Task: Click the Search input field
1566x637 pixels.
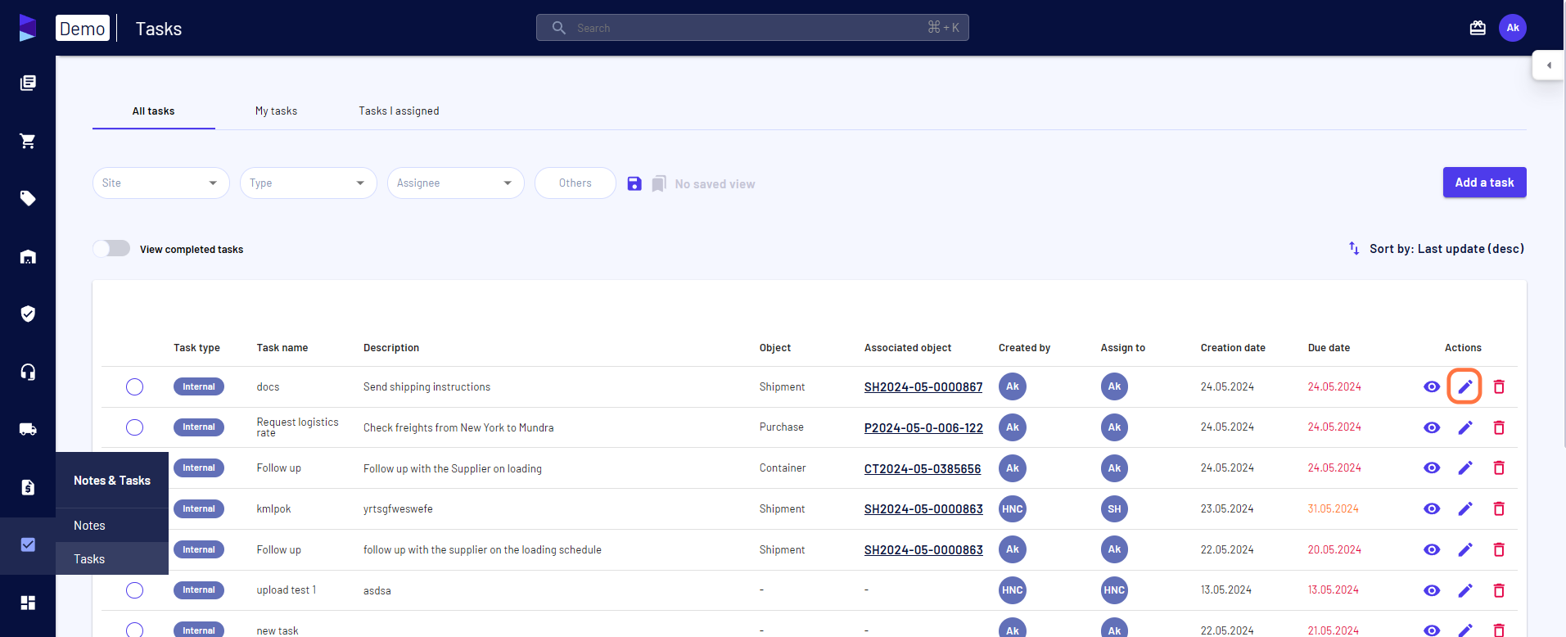Action: pos(752,27)
